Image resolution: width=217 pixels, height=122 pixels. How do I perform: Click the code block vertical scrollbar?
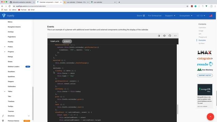[x=178, y=109]
